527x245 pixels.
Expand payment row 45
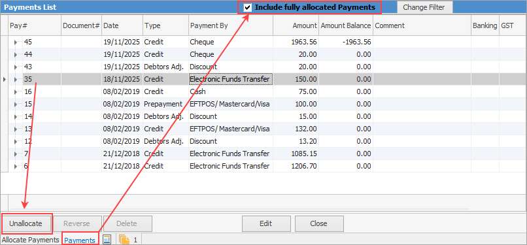click(16, 42)
